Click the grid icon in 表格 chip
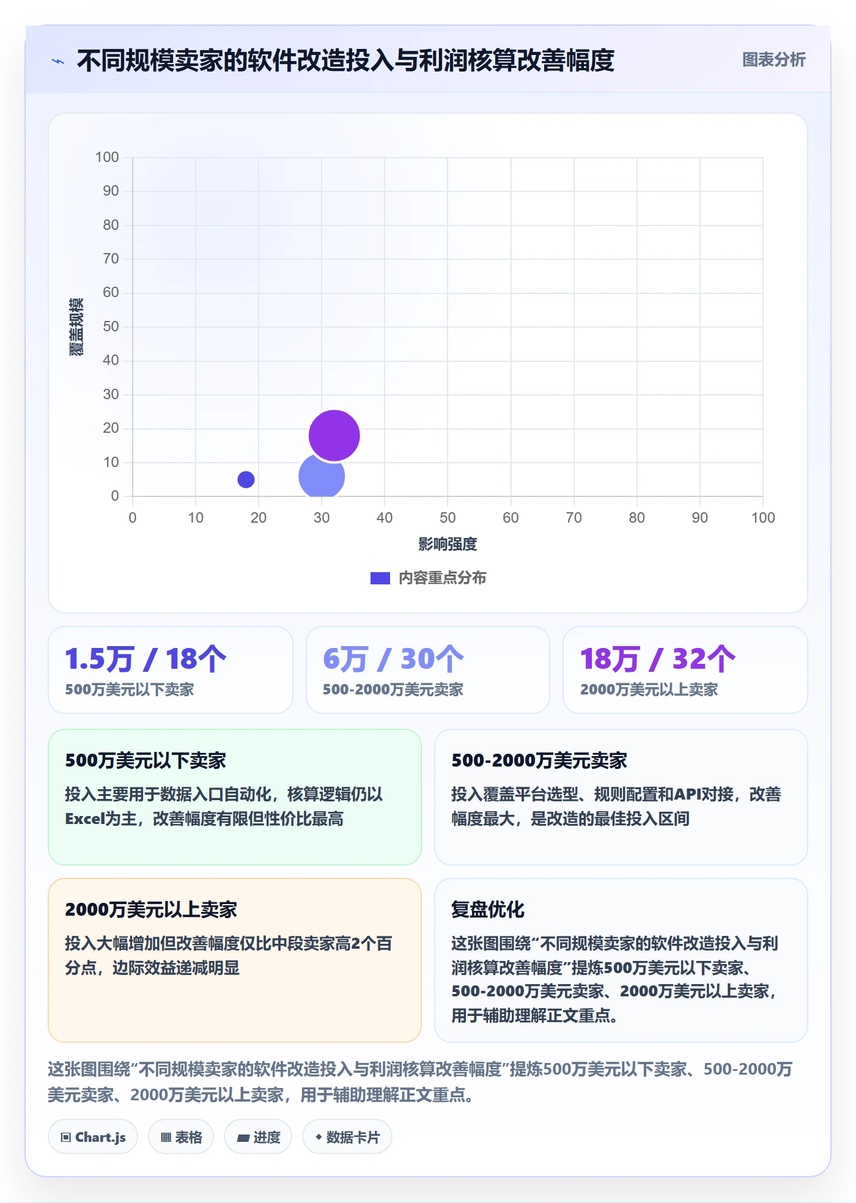 [166, 1138]
